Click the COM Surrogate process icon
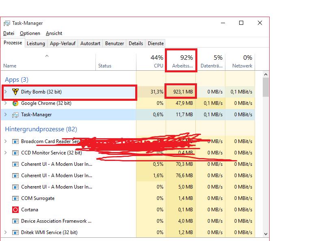The height and width of the screenshot is (241, 333). pyautogui.click(x=15, y=198)
